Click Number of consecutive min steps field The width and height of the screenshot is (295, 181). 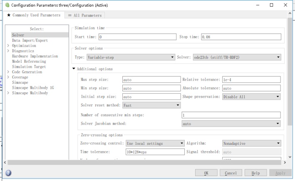click(x=231, y=115)
